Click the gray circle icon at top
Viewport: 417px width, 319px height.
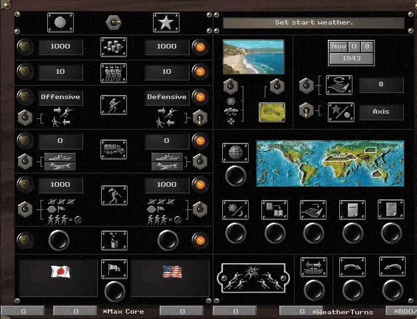[x=61, y=23]
